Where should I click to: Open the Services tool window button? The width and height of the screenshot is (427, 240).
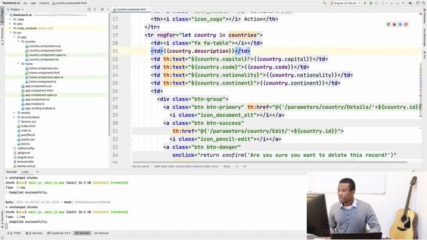pos(34,233)
